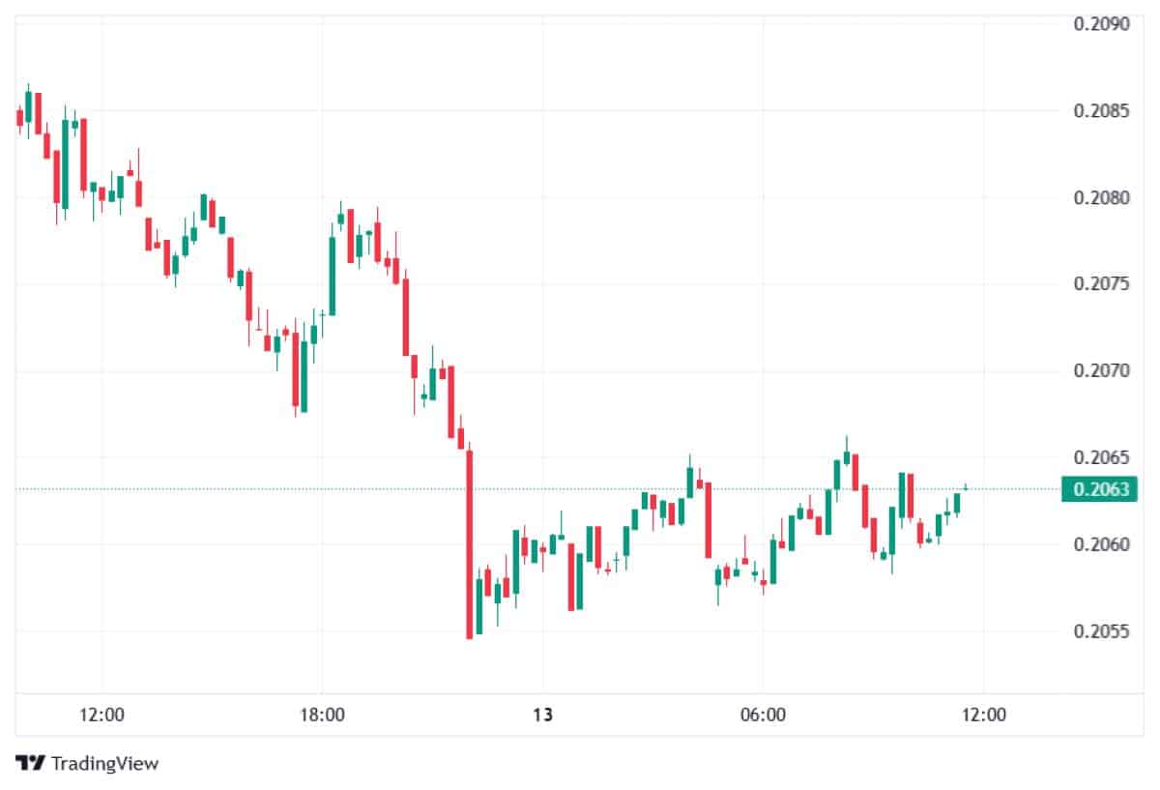Click the bold 13 date label
Image resolution: width=1160 pixels, height=790 pixels.
point(542,716)
